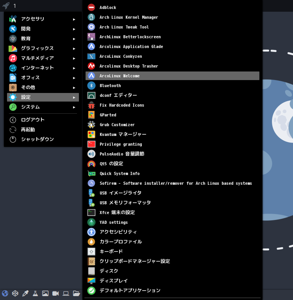Open Grub Customizer
Viewport: 293px width, 300px height.
pos(117,125)
